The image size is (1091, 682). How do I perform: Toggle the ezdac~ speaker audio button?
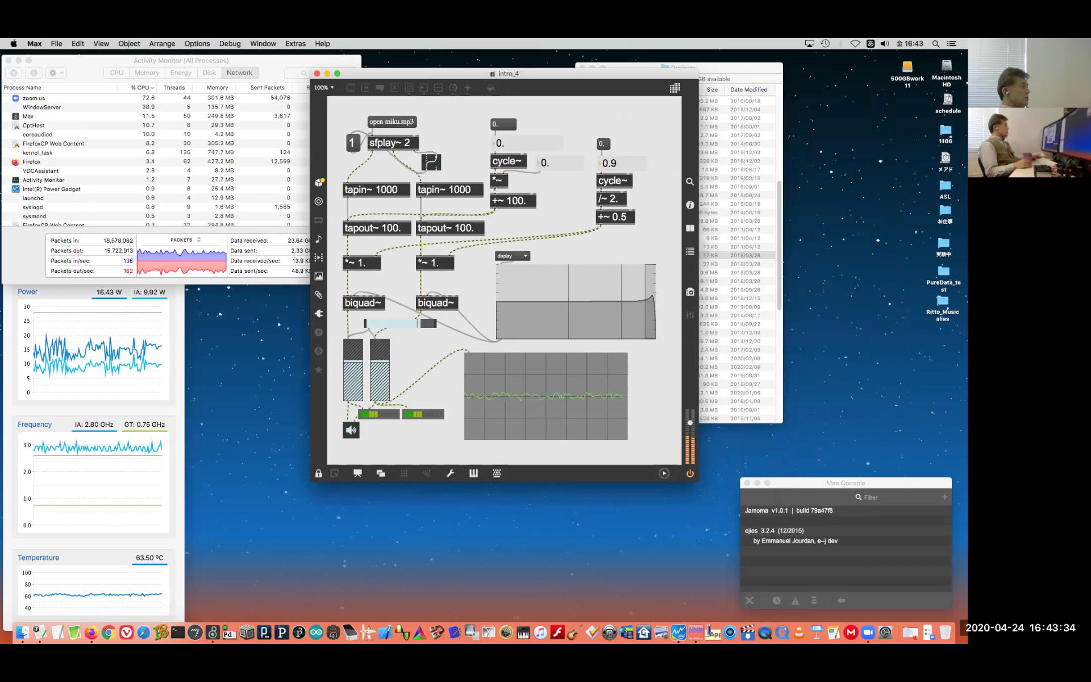click(351, 430)
